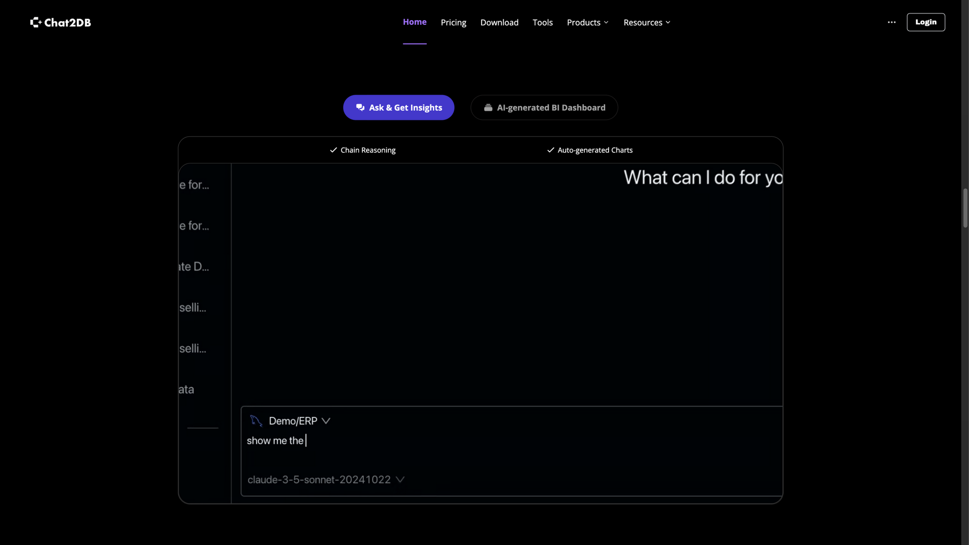Open the Download page

point(499,22)
